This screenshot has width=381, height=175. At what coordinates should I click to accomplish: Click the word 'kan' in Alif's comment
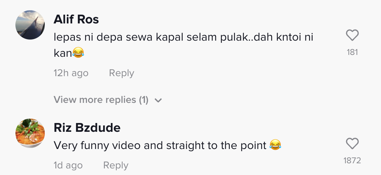tap(62, 53)
